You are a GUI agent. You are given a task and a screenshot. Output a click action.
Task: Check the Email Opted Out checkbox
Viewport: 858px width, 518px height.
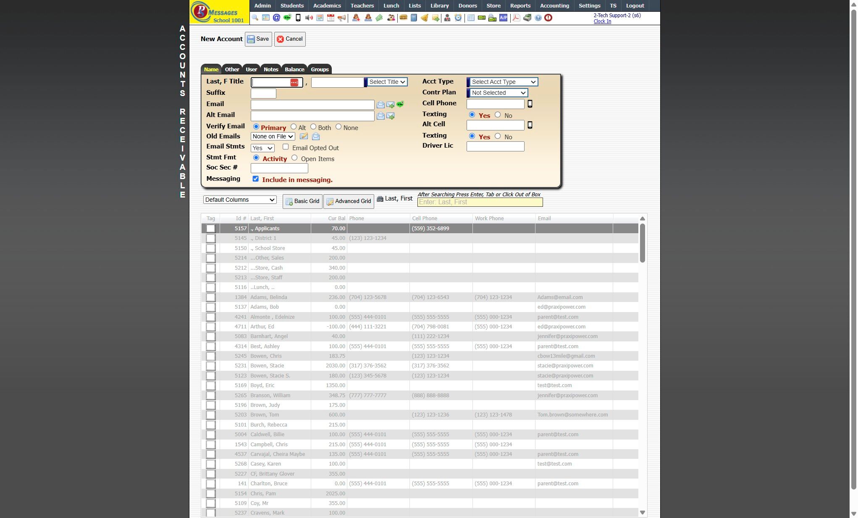click(x=286, y=147)
